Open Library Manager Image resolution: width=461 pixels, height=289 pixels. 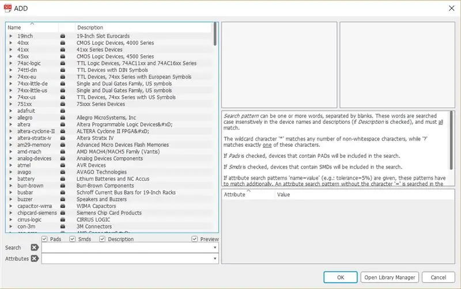(x=390, y=277)
